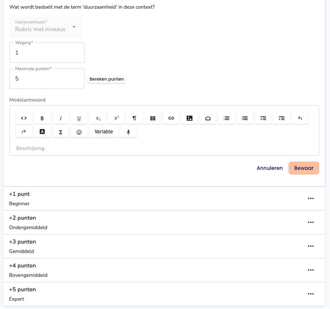Open the code view icon

pos(24,118)
